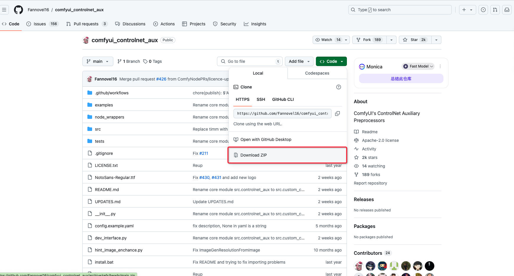Open issue #430 link in NotoSans commit
Screen dimensions: 514x276
coord(204,178)
